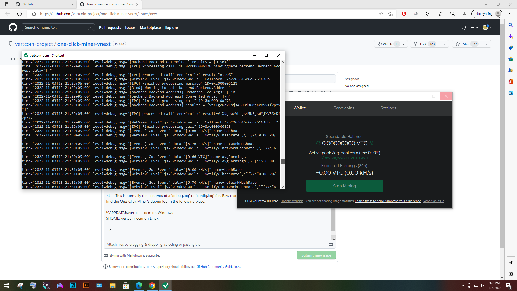
Task: Open the GitHub create-new plus dropdown
Action: pos(475,27)
